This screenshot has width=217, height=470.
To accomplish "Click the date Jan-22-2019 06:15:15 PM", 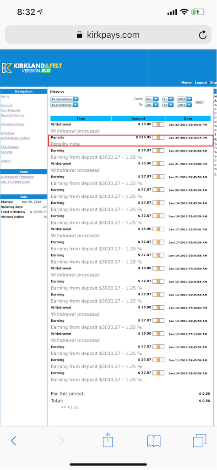I will point(188,138).
